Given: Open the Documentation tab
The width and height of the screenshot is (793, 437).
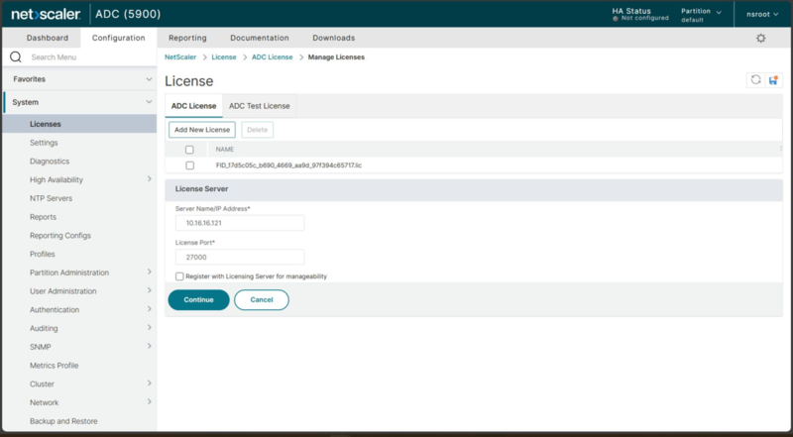Looking at the screenshot, I should [x=260, y=38].
